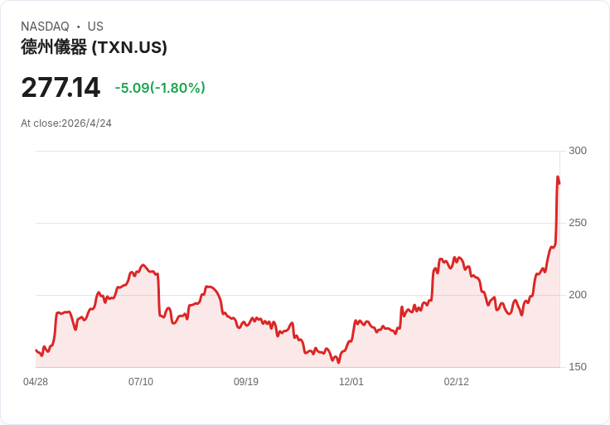Click the 300 y-axis label
Image resolution: width=610 pixels, height=425 pixels.
578,151
